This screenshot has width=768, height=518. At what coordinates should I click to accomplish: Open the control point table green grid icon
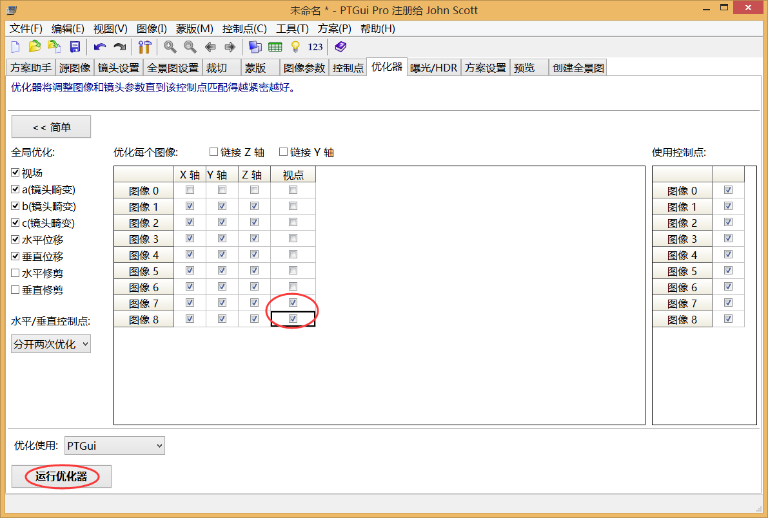(x=275, y=46)
